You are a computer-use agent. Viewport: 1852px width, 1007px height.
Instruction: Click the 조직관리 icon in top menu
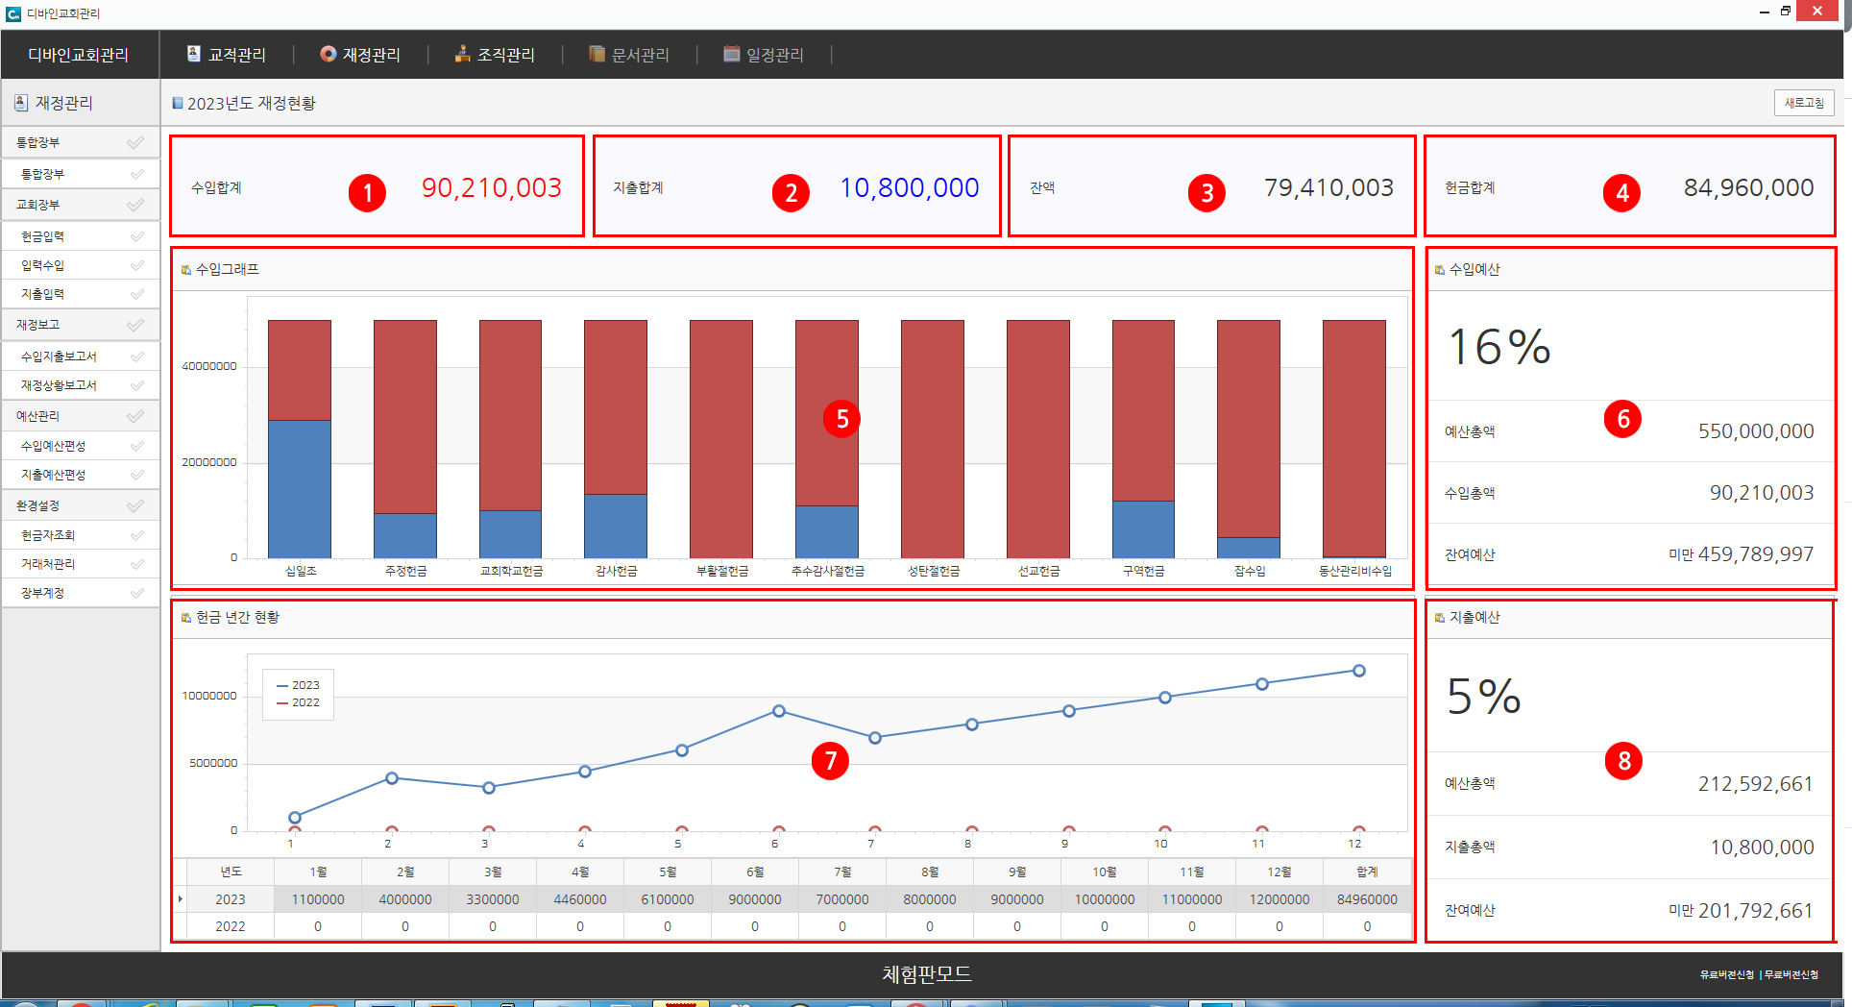pos(463,54)
